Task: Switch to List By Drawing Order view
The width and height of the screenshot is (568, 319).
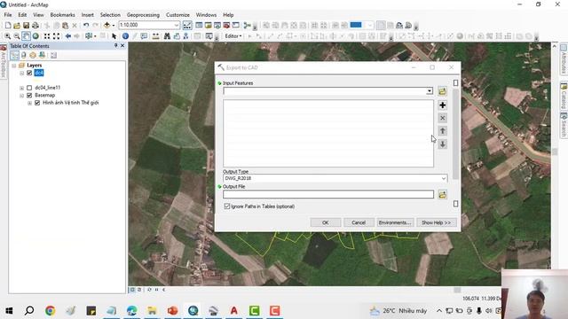Action: (14, 55)
